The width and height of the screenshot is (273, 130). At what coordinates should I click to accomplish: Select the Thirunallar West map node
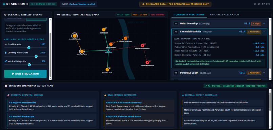tap(82, 51)
